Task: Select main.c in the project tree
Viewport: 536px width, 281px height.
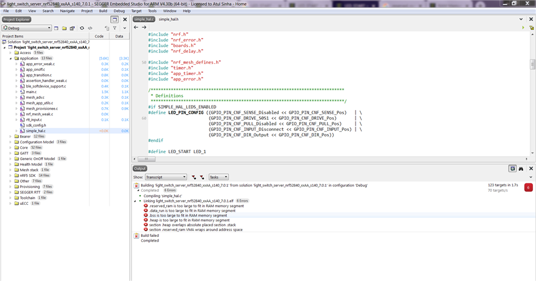Action: (x=31, y=92)
